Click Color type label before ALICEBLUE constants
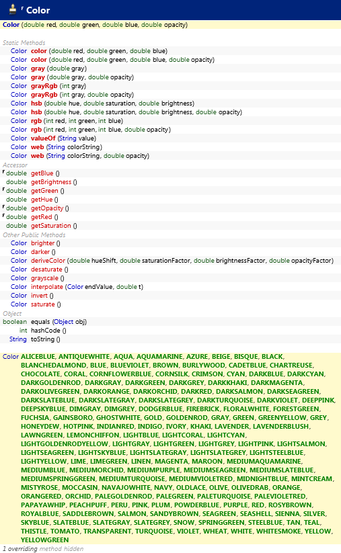The width and height of the screenshot is (341, 553). point(11,357)
